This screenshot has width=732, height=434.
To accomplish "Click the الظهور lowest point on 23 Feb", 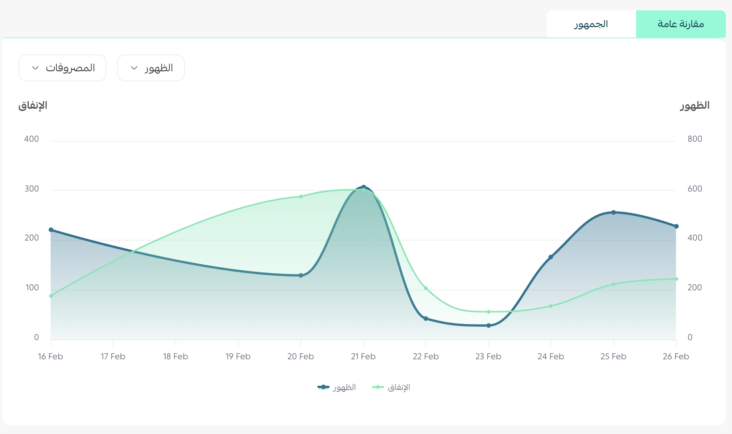I will click(489, 326).
